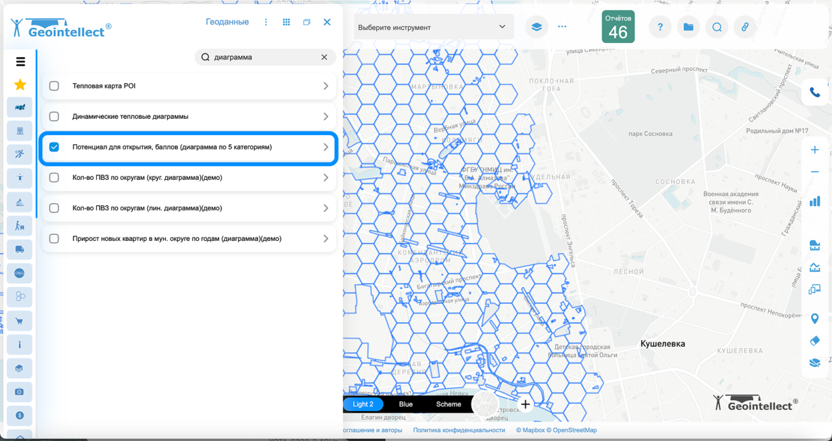Viewport: 832px width, 441px height.
Task: Click the shopping cart category icon
Action: (x=19, y=321)
